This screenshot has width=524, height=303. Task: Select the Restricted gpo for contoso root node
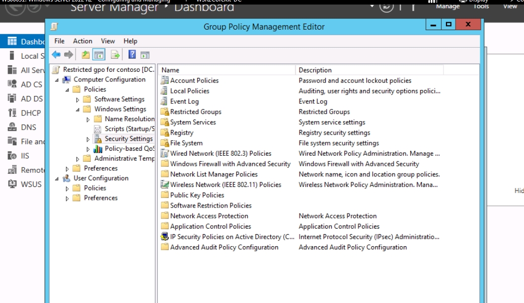pyautogui.click(x=108, y=69)
